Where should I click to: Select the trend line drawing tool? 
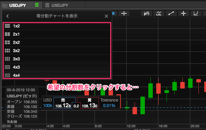(171, 13)
